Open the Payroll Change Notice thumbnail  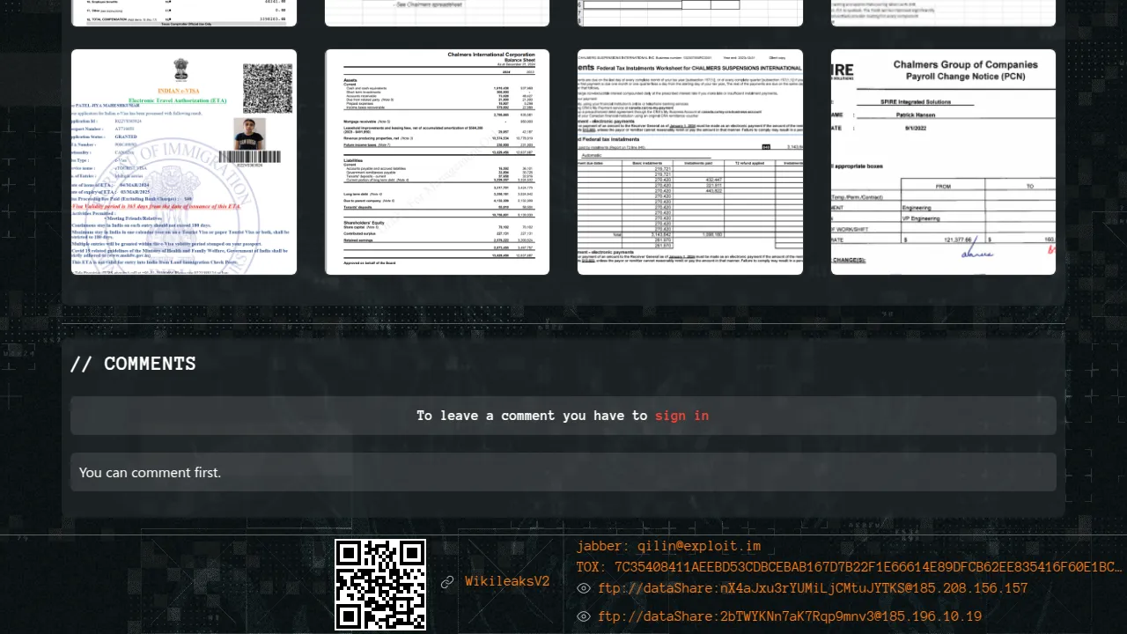coord(943,162)
